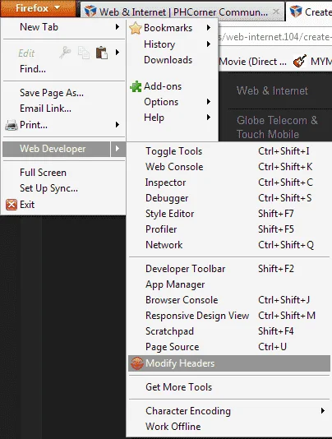The width and height of the screenshot is (332, 439).
Task: Click the red Exit icon
Action: point(12,205)
